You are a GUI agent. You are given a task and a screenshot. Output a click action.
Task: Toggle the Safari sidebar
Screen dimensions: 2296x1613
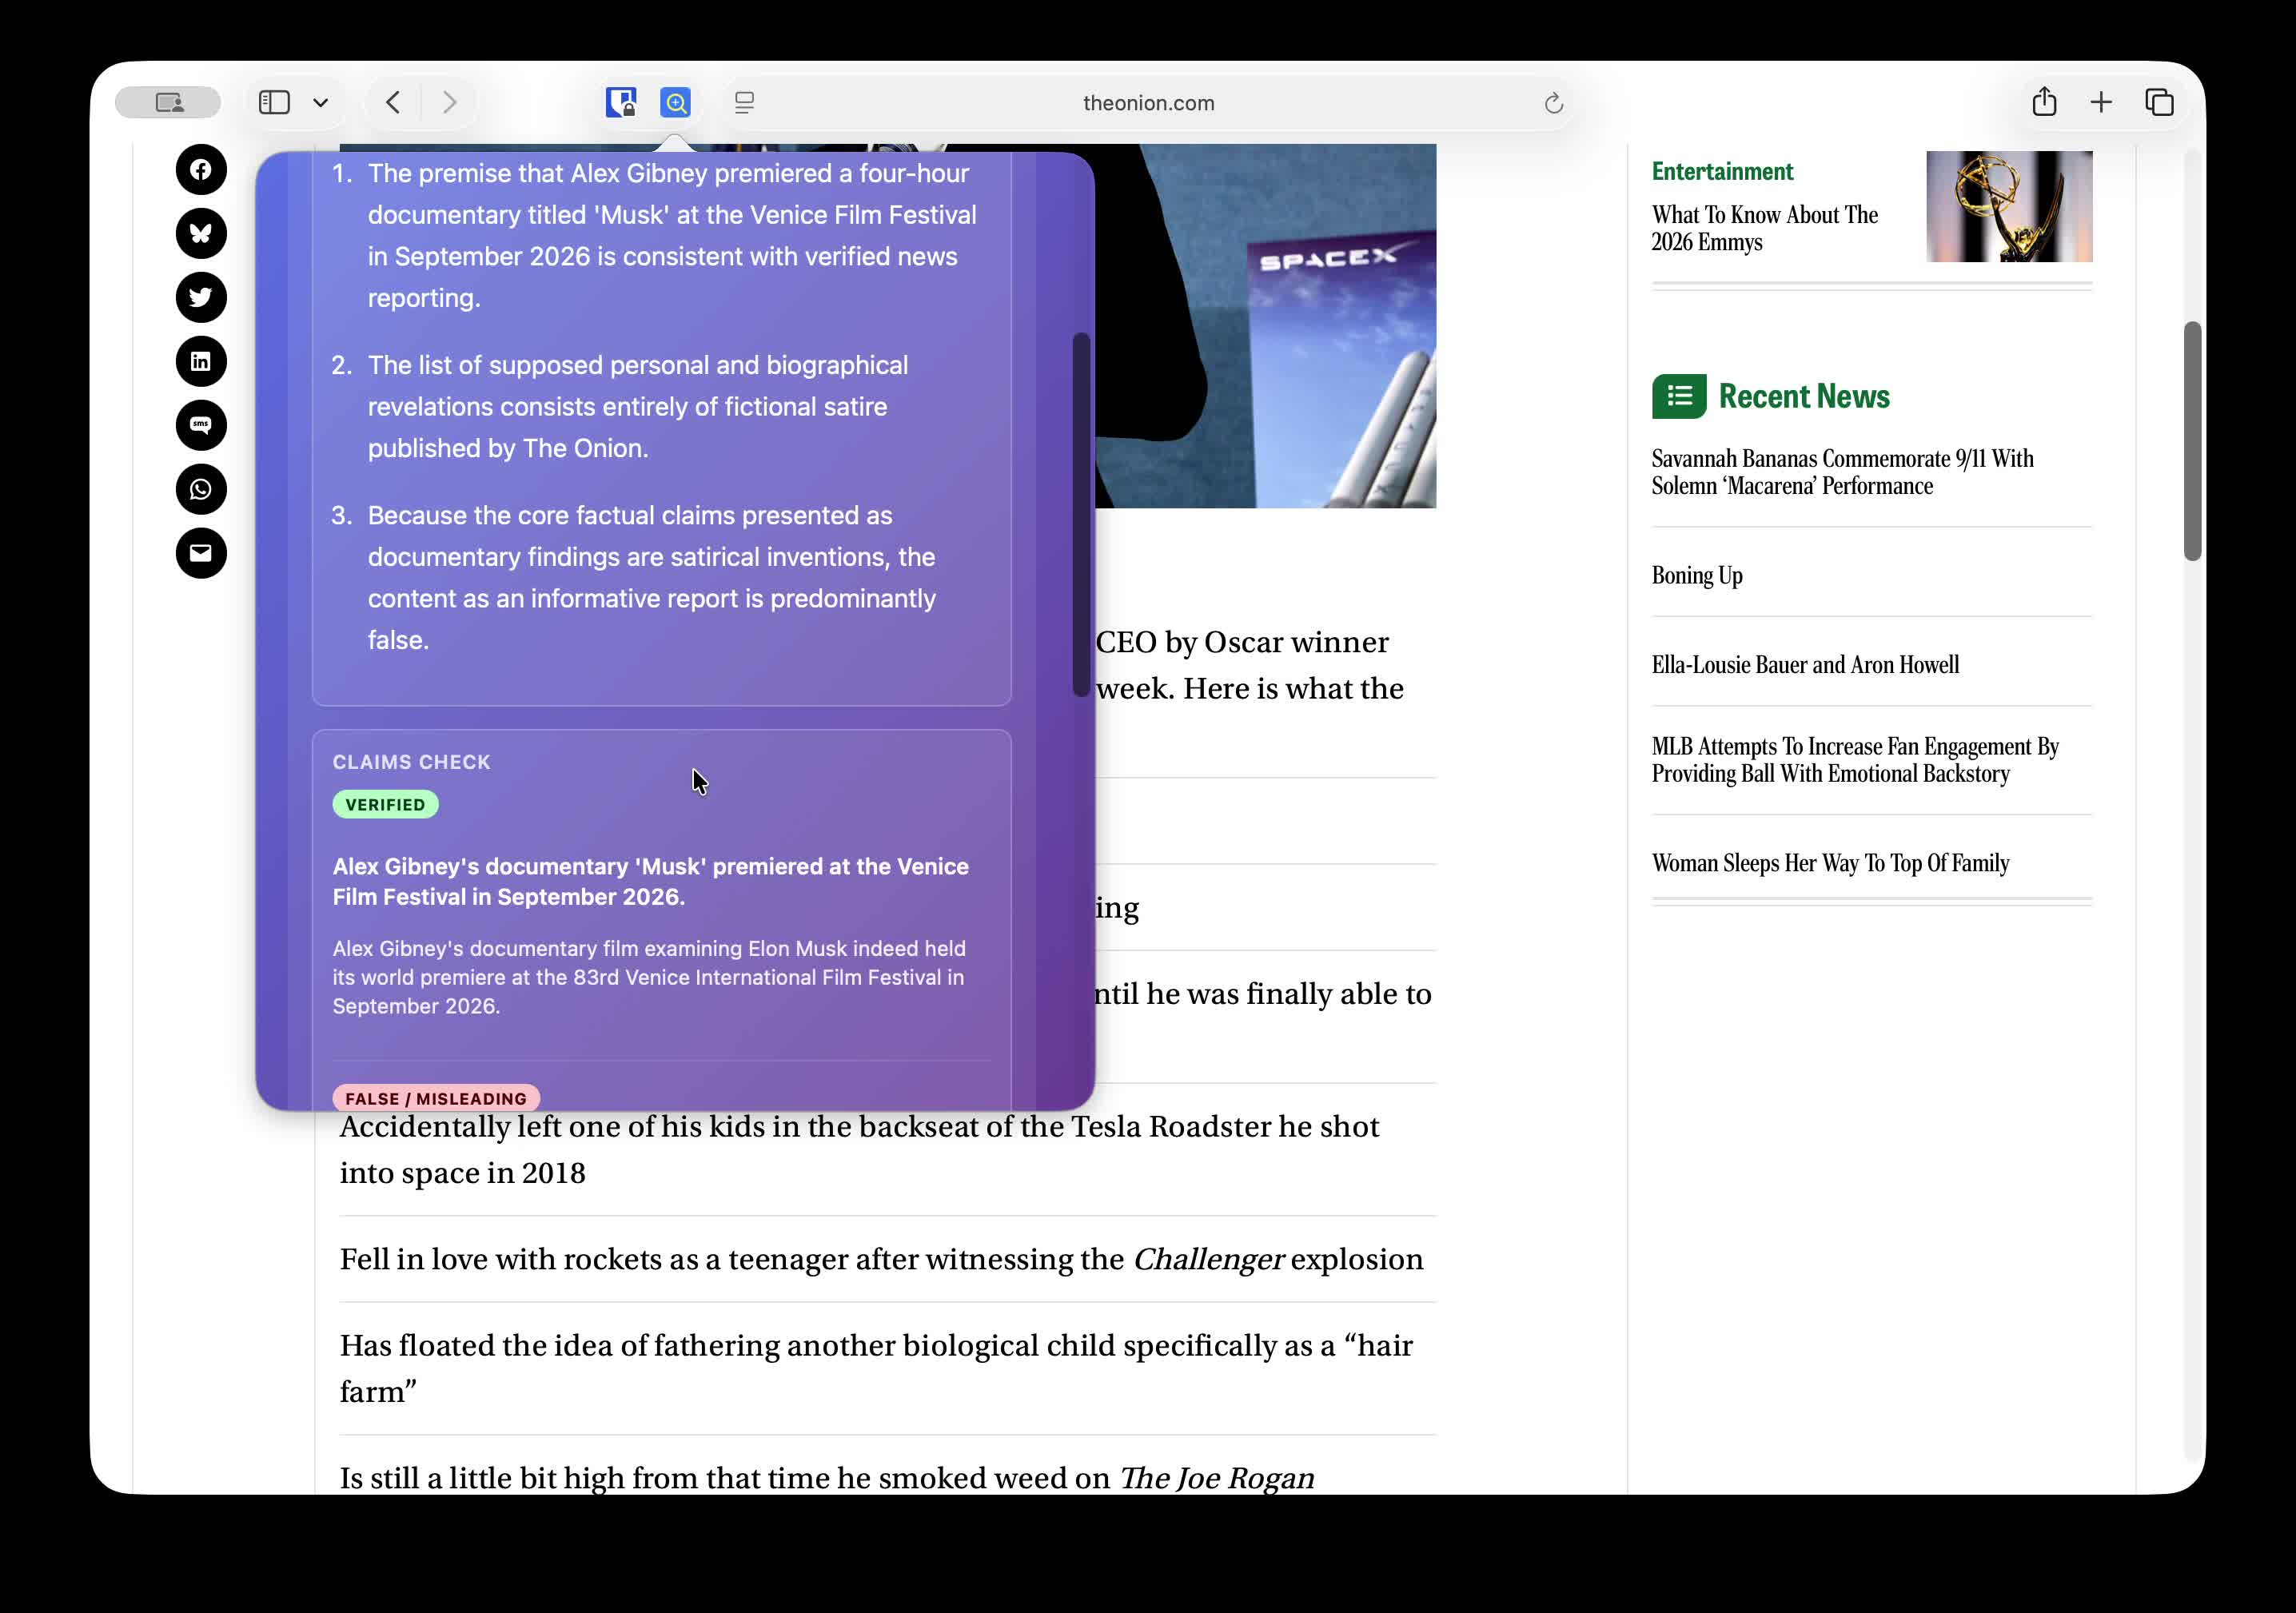coord(274,102)
